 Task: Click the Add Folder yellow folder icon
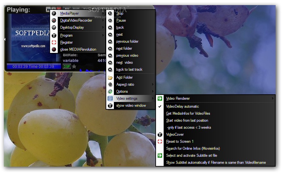click(110, 77)
